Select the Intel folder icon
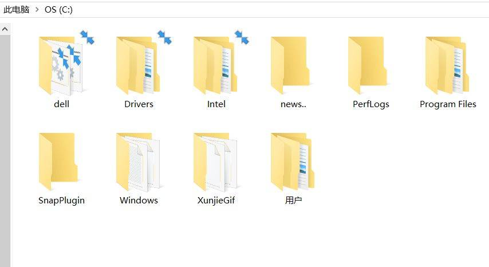Viewport: 489px width, 267px height. click(216, 65)
